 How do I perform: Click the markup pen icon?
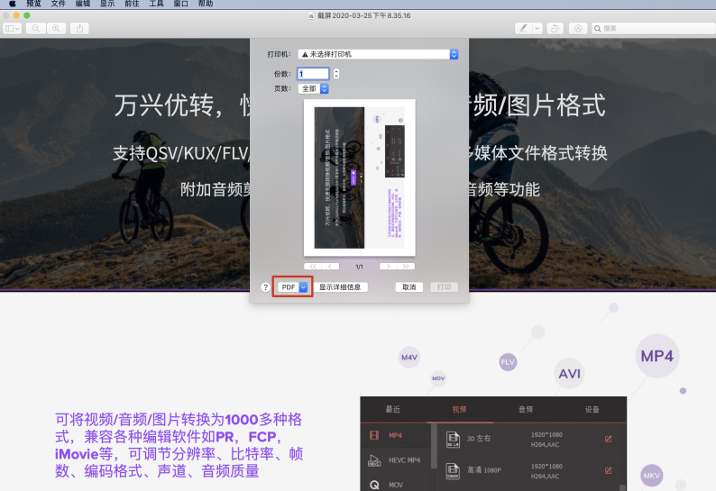click(523, 28)
